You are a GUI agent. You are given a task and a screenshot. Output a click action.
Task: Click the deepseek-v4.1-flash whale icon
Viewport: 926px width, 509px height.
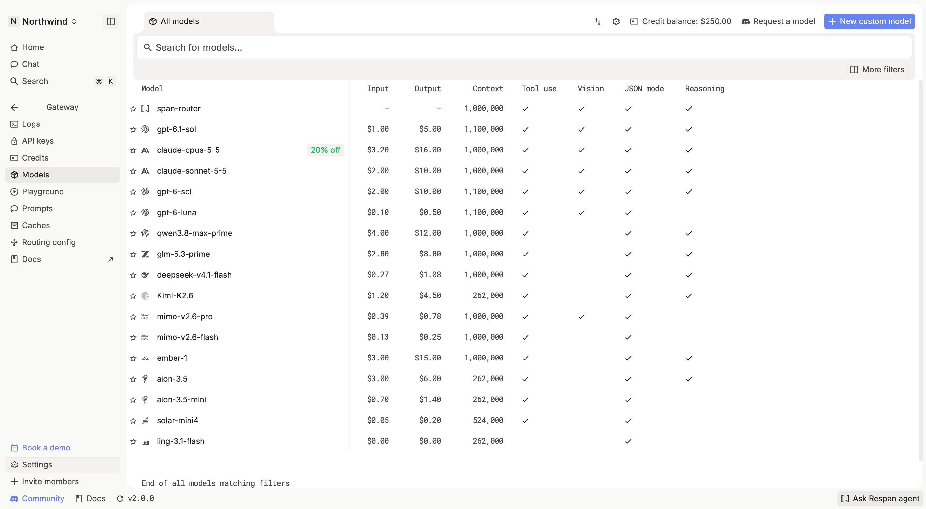(145, 275)
